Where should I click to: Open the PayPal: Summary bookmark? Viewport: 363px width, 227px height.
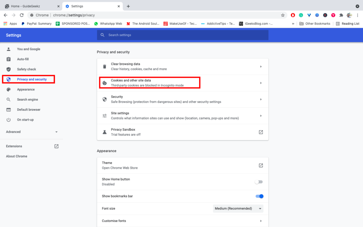point(37,24)
